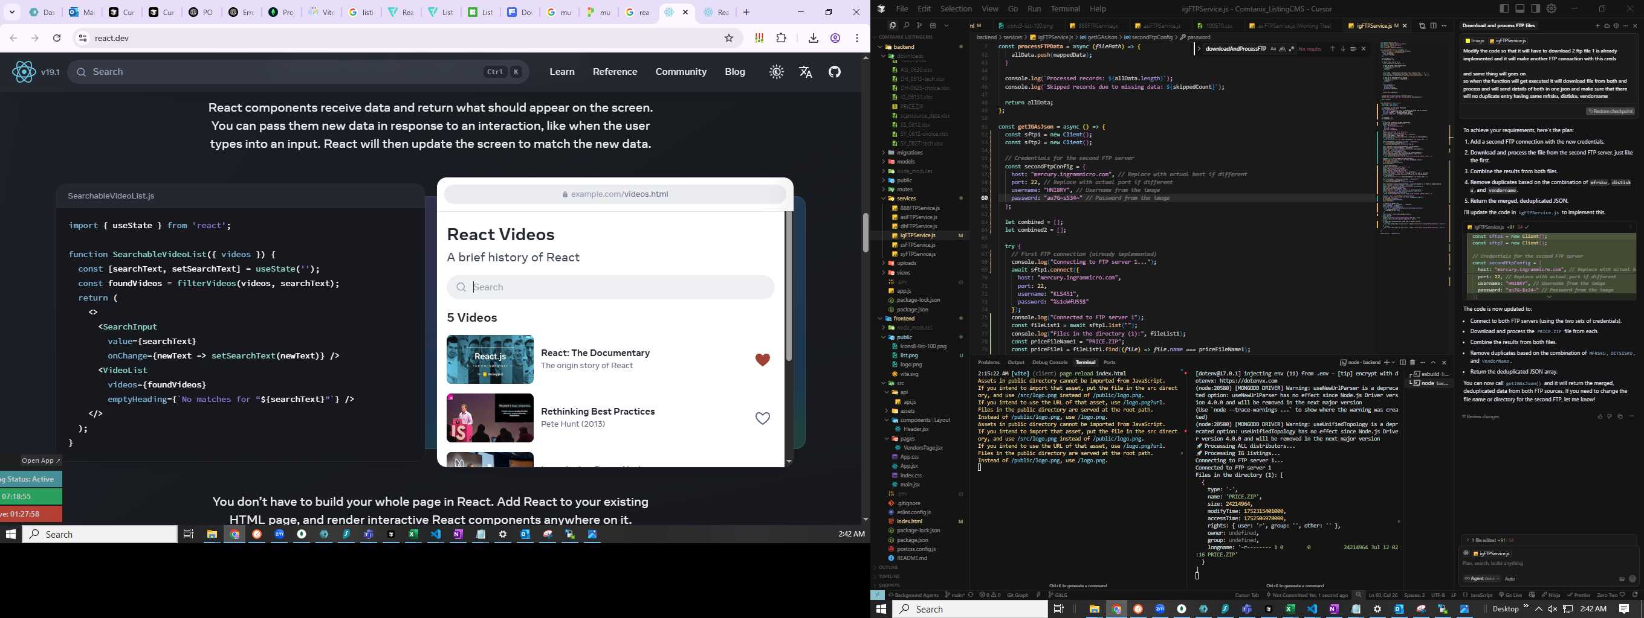1644x618 pixels.
Task: Expand the OUTLINE section
Action: (888, 568)
